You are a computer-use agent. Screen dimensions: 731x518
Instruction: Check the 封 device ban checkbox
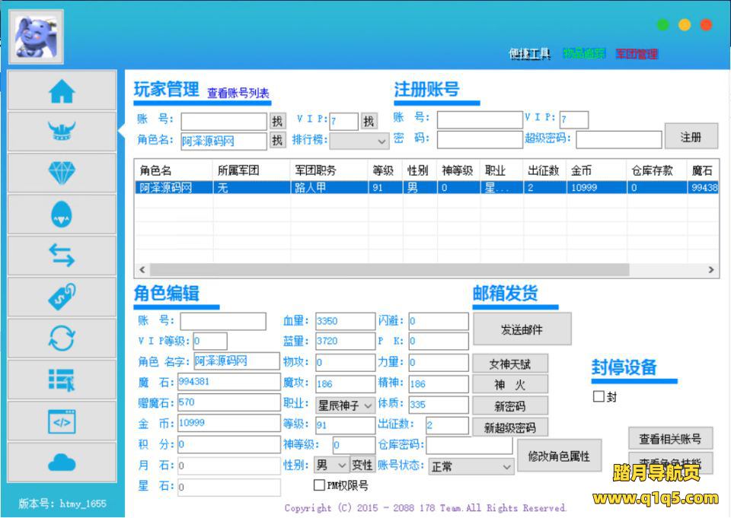(599, 396)
